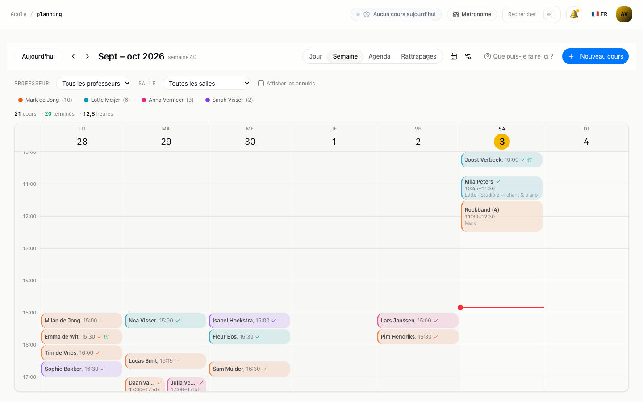
Task: Open Mila Peters' lesson on Saturday
Action: coord(502,188)
